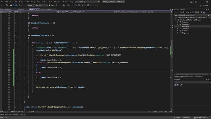Click Properties wrench icon in Solution Explorer toolbar
211x119 pixels.
click(x=201, y=13)
